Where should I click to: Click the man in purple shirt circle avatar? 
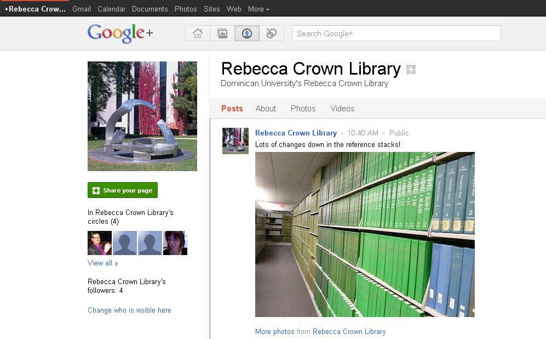coord(100,243)
